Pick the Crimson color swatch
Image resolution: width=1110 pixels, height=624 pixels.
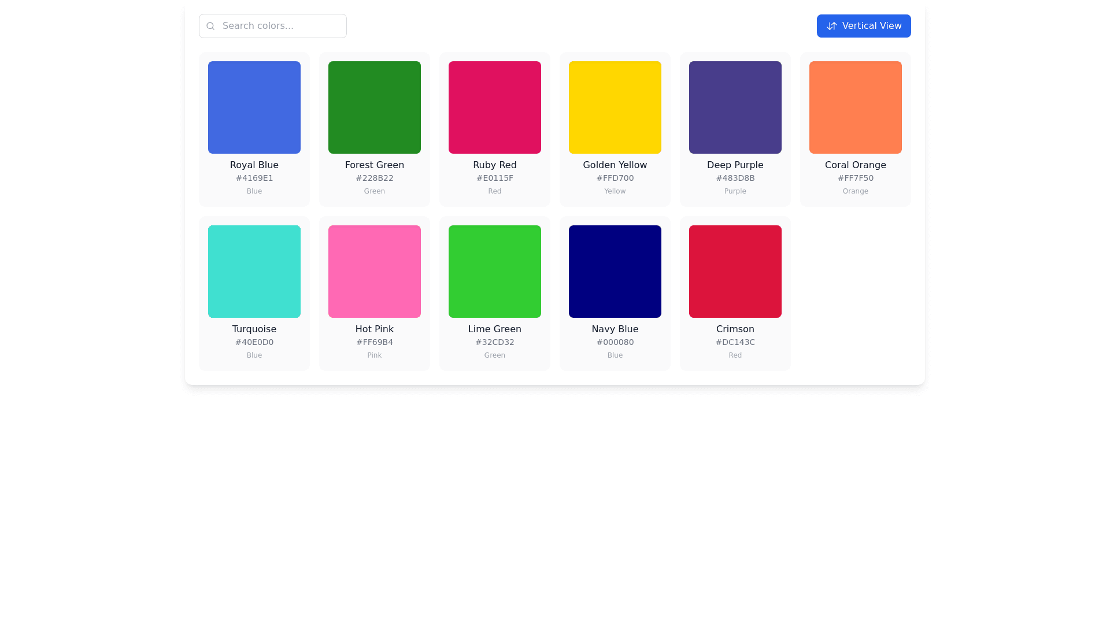[735, 272]
